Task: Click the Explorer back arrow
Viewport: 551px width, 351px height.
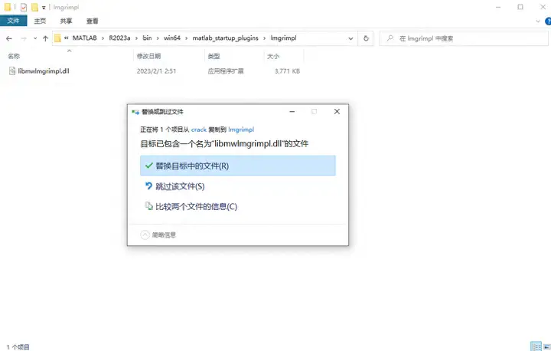Action: 9,38
